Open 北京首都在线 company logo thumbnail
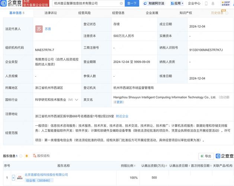234x186 pixels. 20,178
